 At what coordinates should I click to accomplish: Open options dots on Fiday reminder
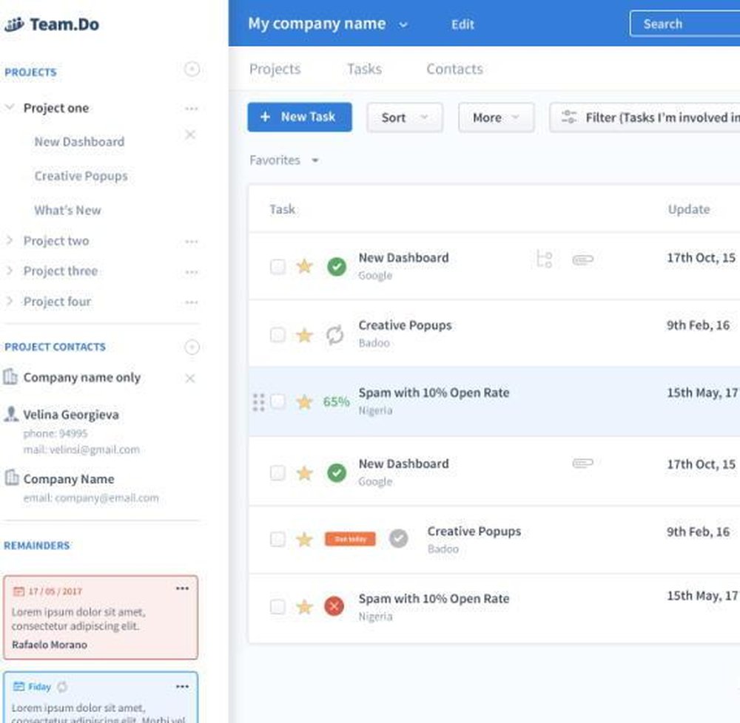coord(183,686)
